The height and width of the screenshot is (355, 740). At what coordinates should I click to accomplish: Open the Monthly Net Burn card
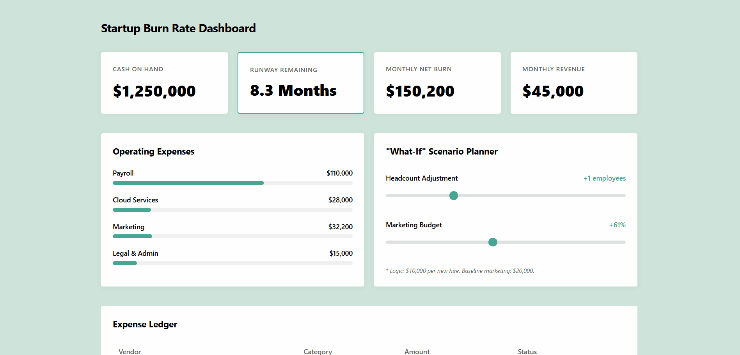click(437, 83)
